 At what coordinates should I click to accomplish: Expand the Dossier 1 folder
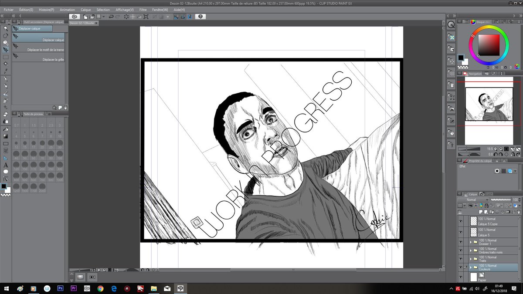(471, 242)
